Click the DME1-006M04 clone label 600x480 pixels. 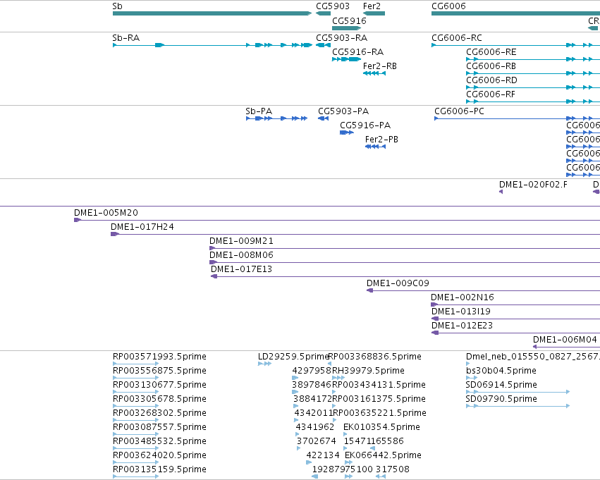(565, 340)
